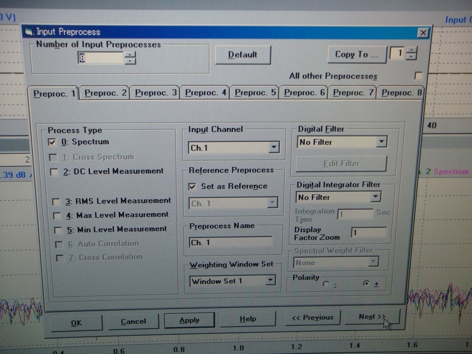472x354 pixels.
Task: Open the Weighting Window Set dropdown
Action: pyautogui.click(x=270, y=281)
